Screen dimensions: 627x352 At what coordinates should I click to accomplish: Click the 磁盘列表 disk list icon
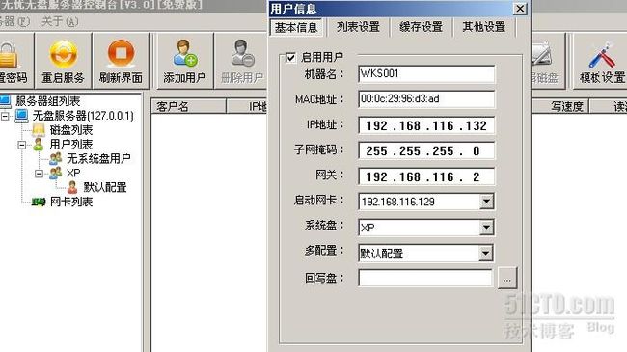39,130
